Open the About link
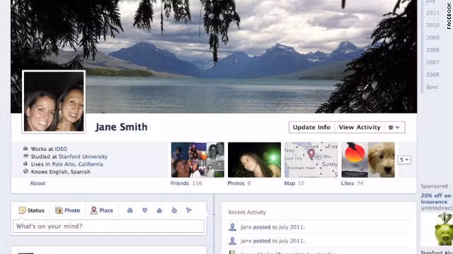Screen dimensions: 453x254 pos(38,183)
